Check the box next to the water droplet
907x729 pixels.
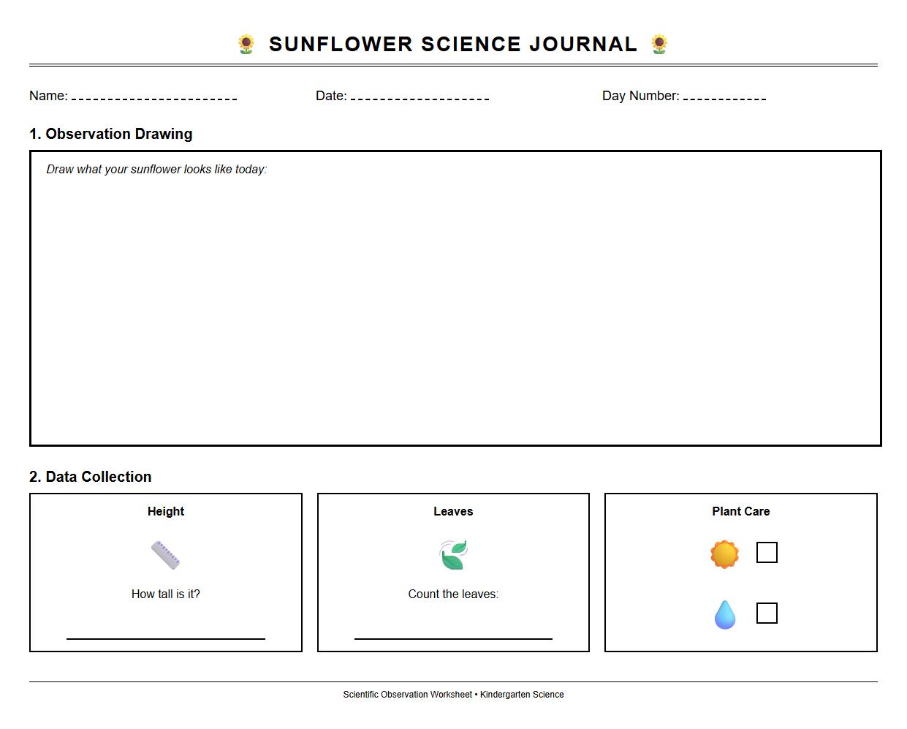click(x=767, y=613)
